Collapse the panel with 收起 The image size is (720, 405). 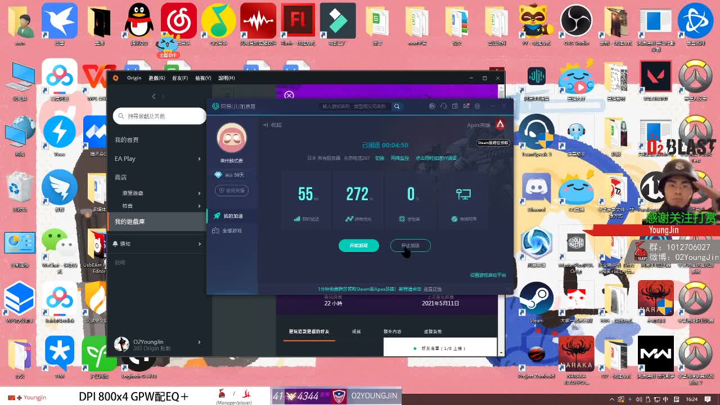pos(272,125)
